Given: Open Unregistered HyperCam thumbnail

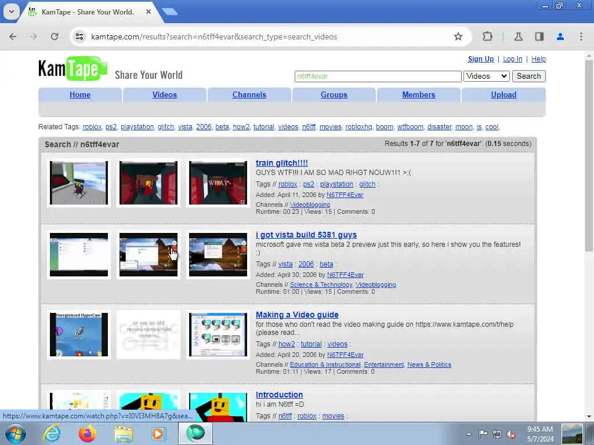Looking at the screenshot, I should [x=79, y=334].
